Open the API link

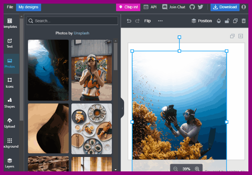[x=150, y=7]
